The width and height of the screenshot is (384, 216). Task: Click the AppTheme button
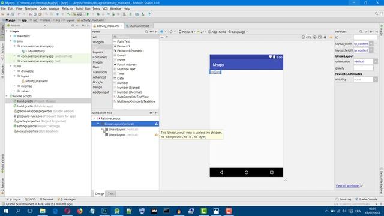pos(217,32)
